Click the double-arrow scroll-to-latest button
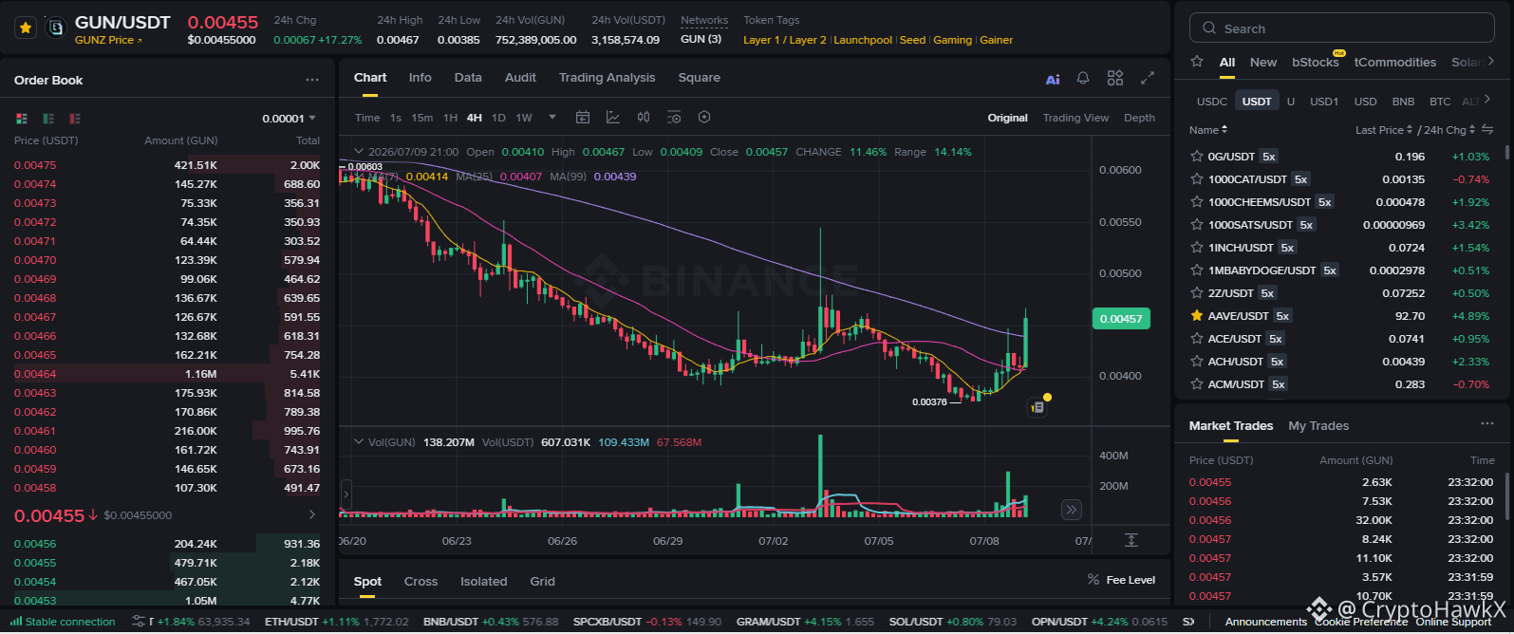The width and height of the screenshot is (1514, 634). tap(1071, 510)
